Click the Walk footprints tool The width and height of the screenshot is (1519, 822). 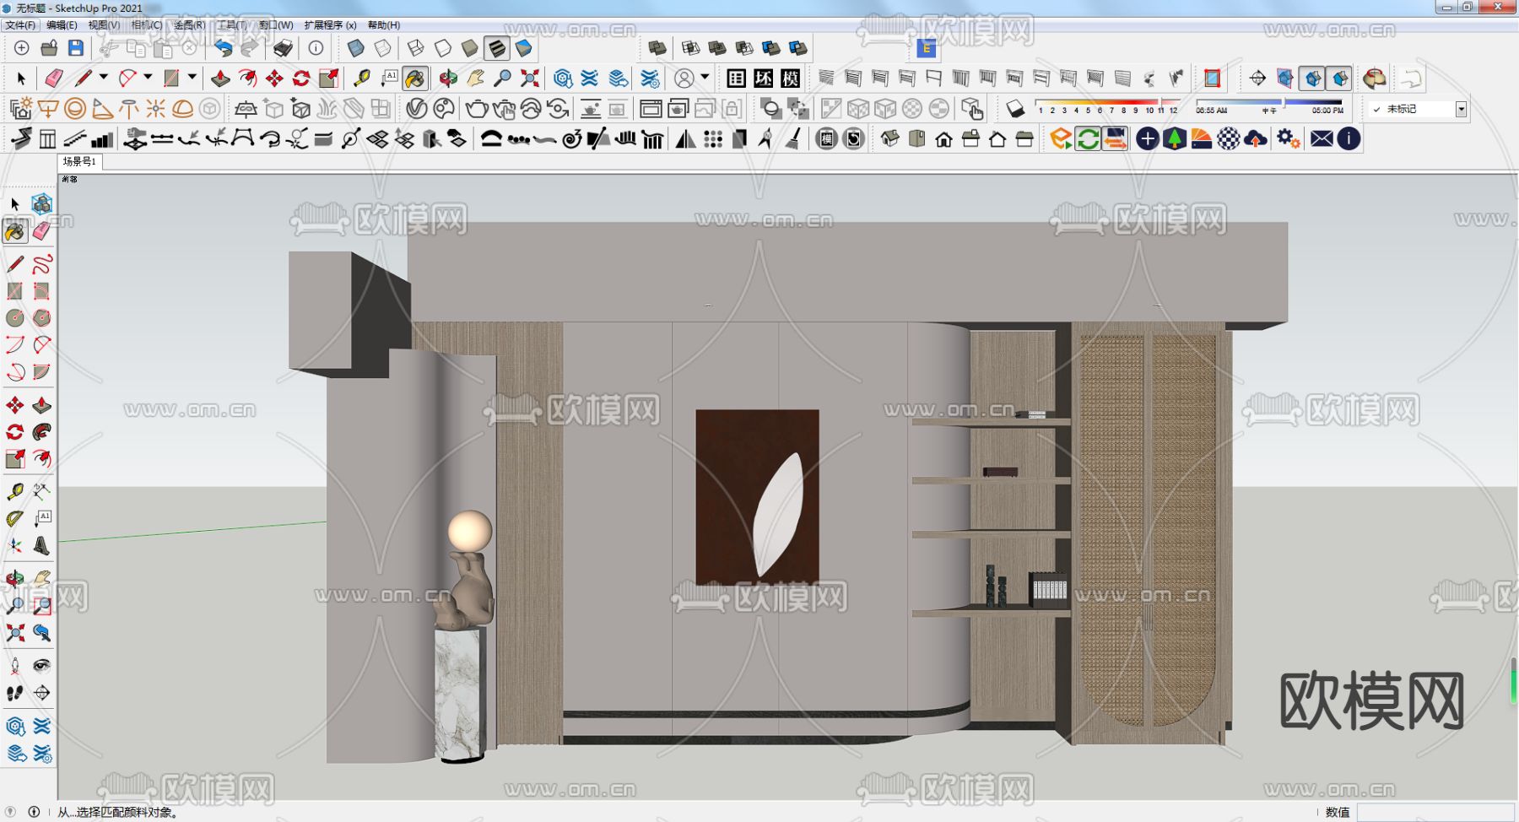click(x=14, y=693)
